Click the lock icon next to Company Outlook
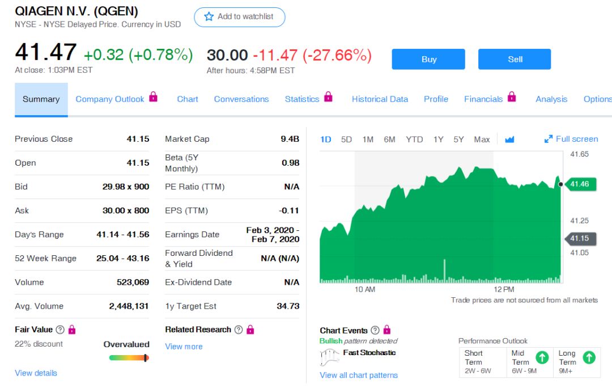 154,96
